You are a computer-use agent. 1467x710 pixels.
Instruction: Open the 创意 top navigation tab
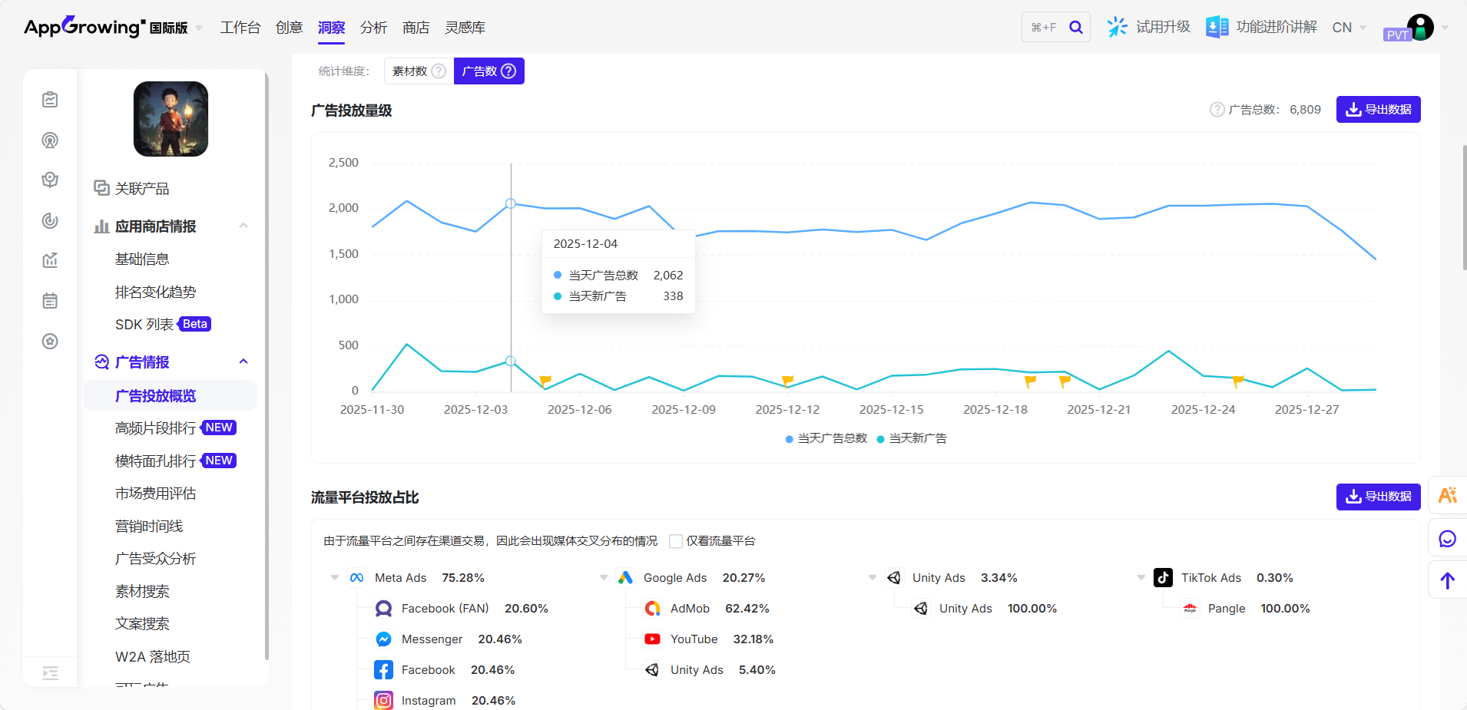tap(289, 28)
